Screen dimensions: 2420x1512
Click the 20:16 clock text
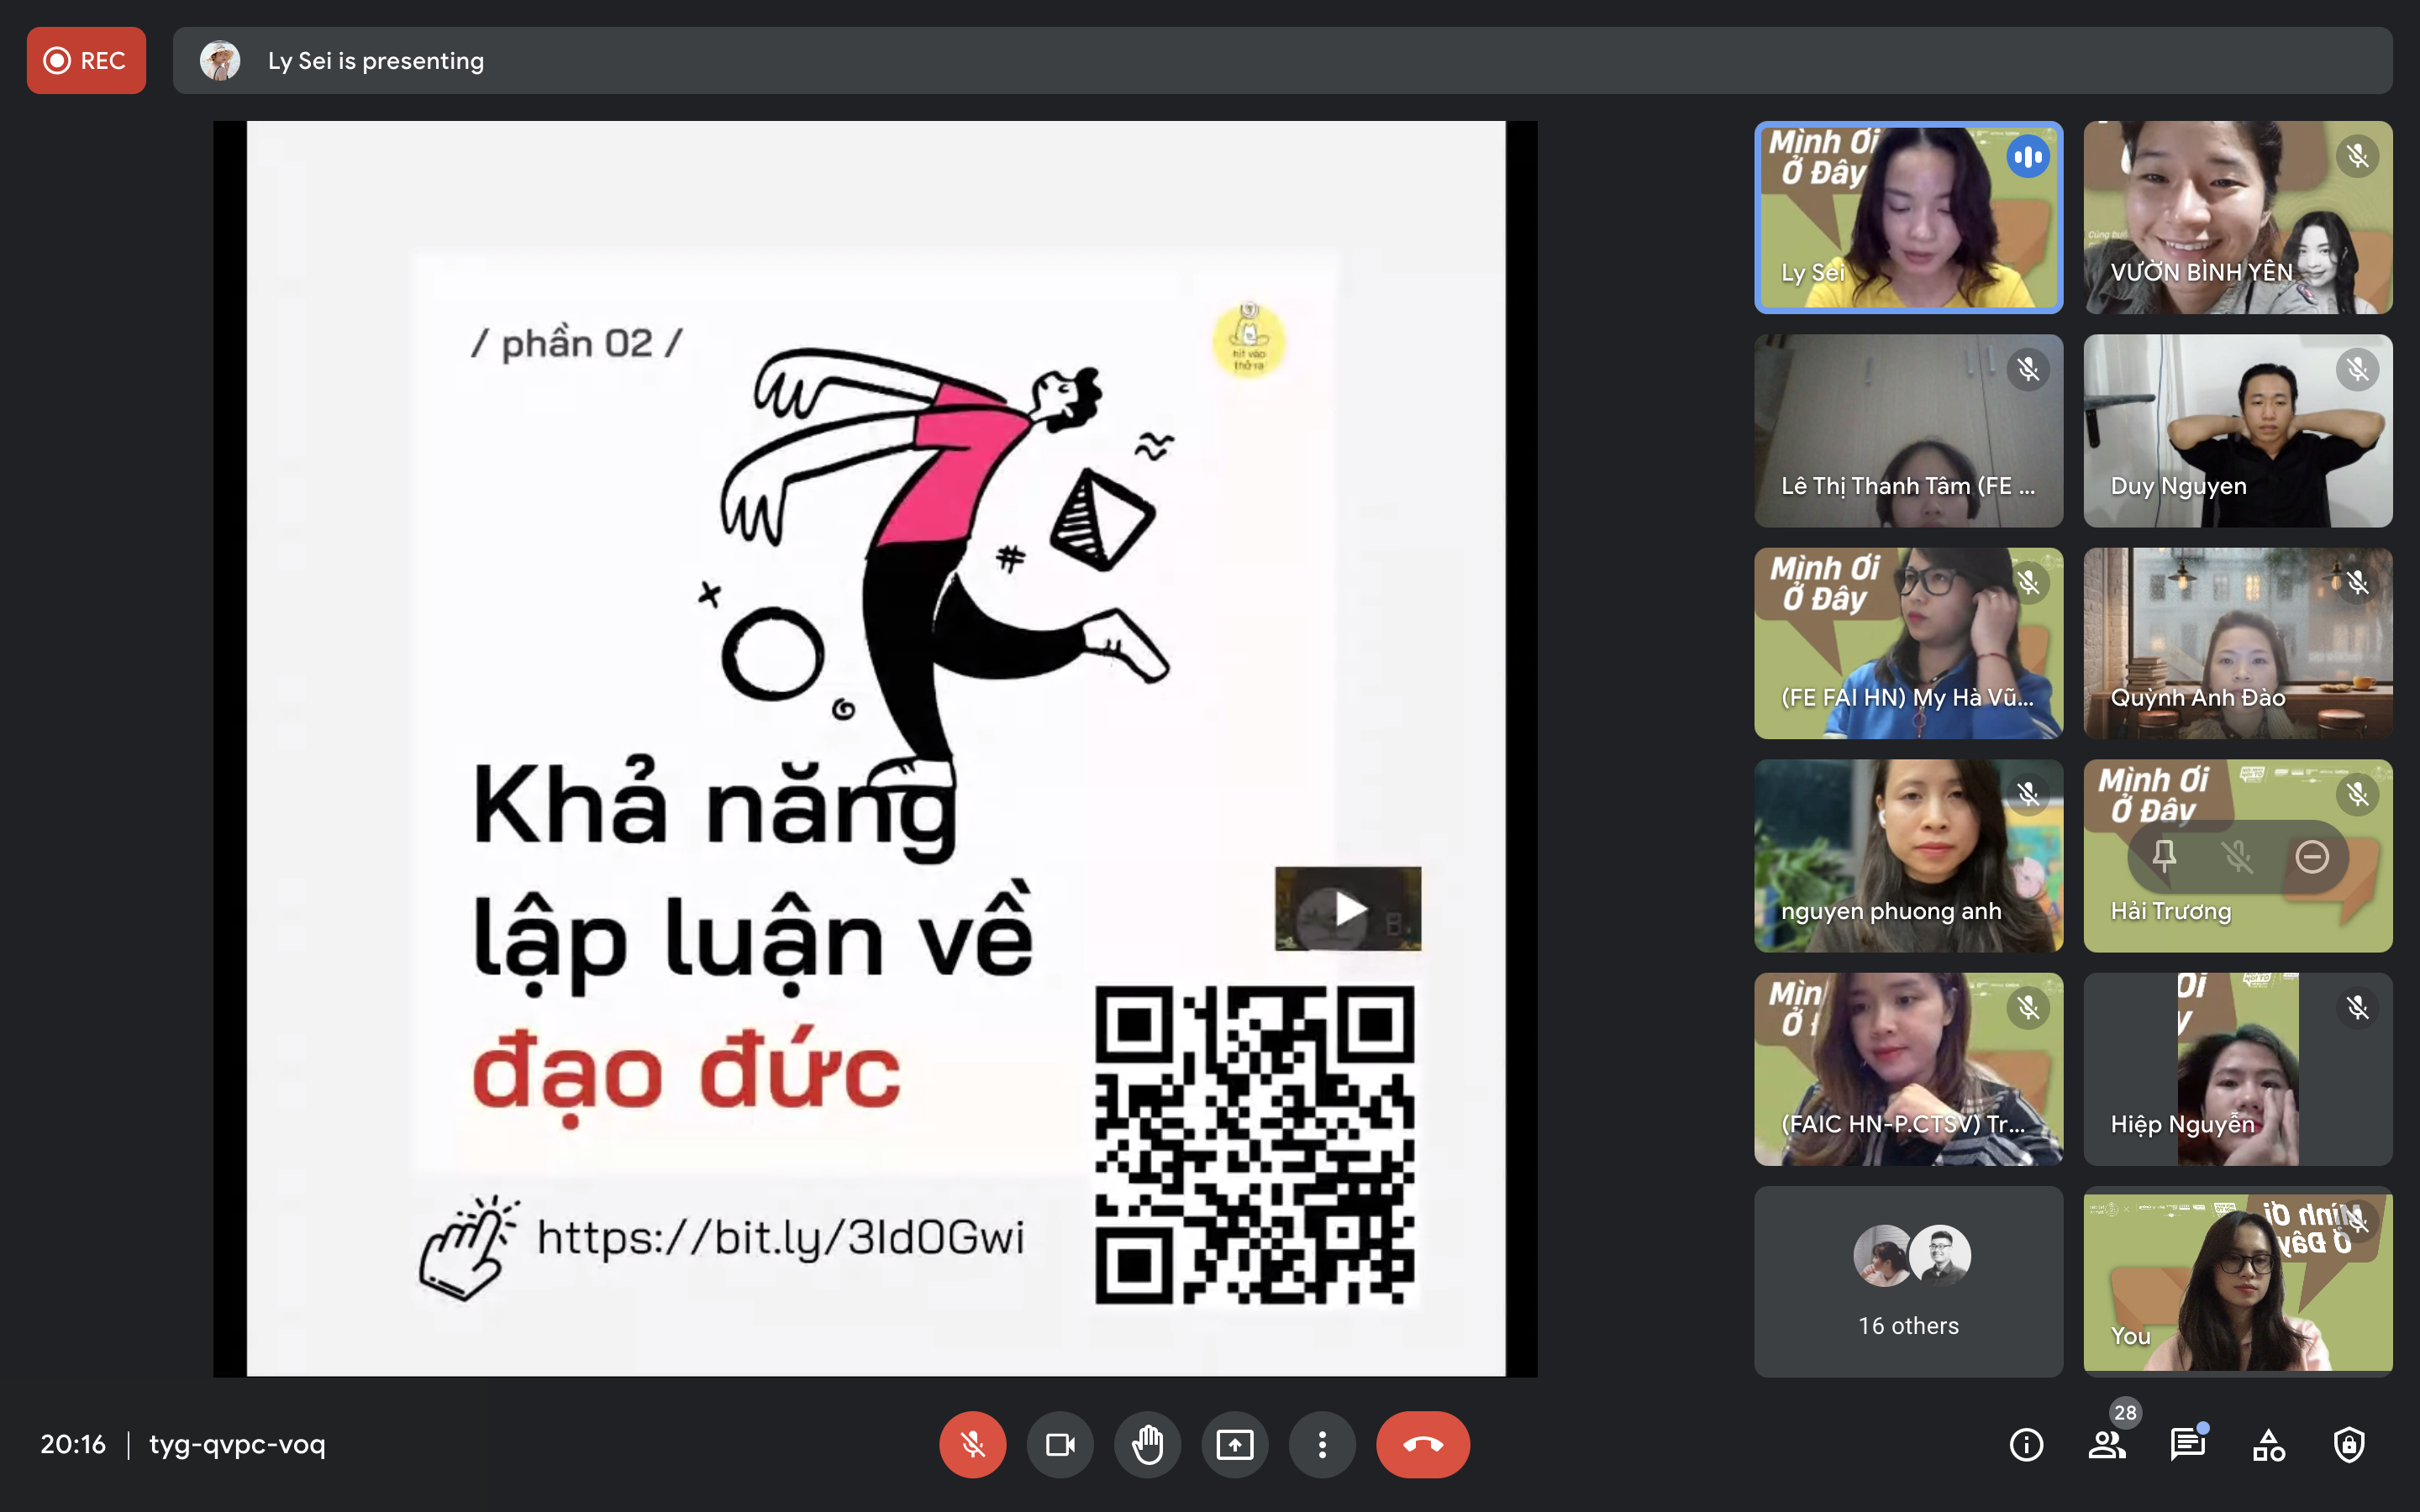73,1444
